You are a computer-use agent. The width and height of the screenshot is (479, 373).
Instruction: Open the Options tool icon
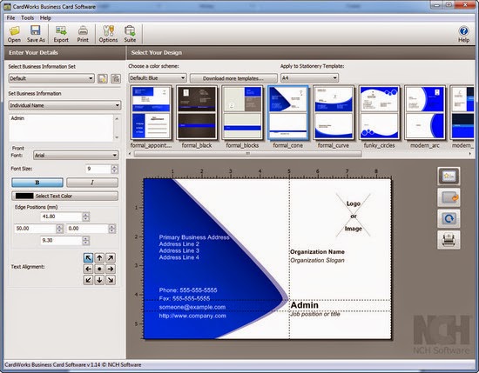click(108, 34)
